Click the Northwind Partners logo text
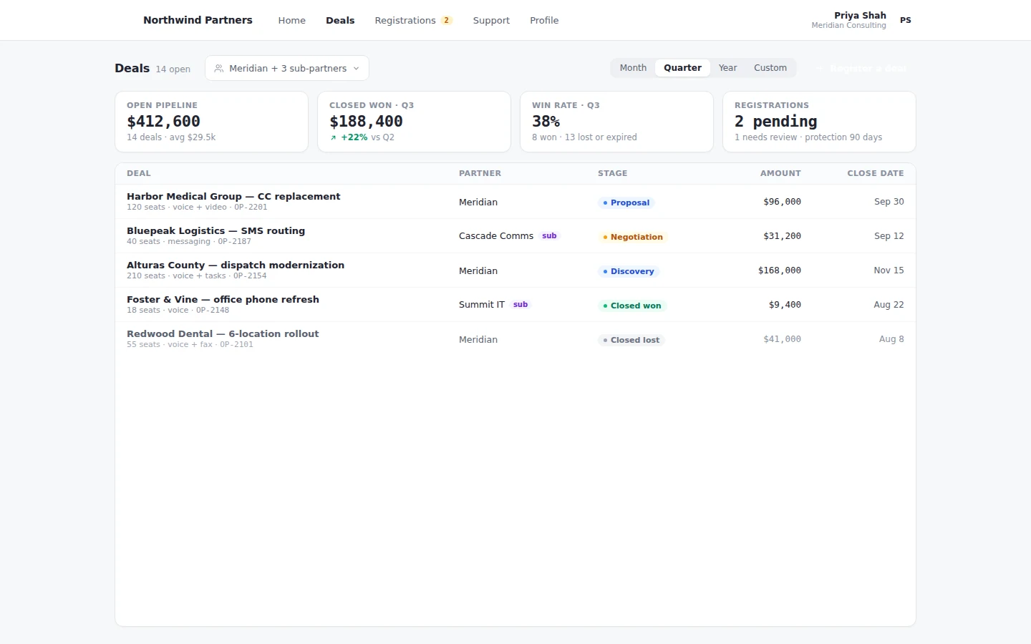 198,20
